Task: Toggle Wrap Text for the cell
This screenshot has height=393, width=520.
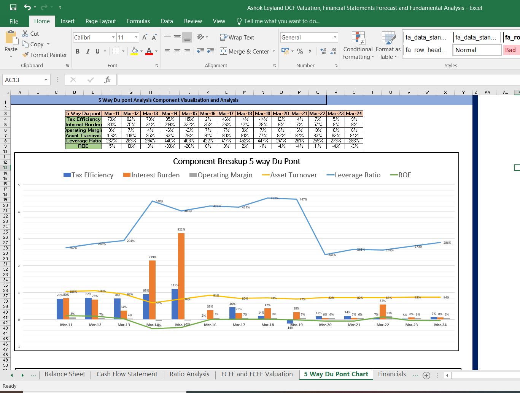Action: pyautogui.click(x=237, y=37)
